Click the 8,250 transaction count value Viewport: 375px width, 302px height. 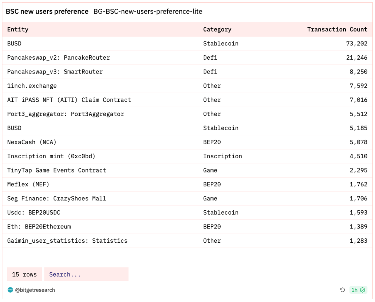click(358, 72)
